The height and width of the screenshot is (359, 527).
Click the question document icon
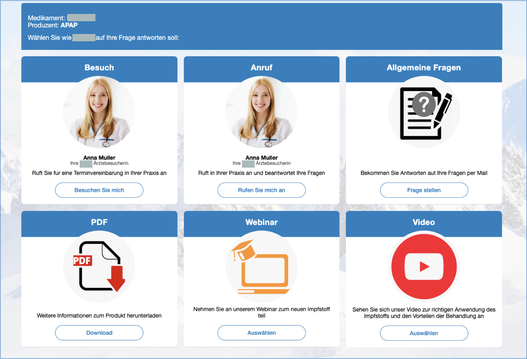click(x=424, y=112)
